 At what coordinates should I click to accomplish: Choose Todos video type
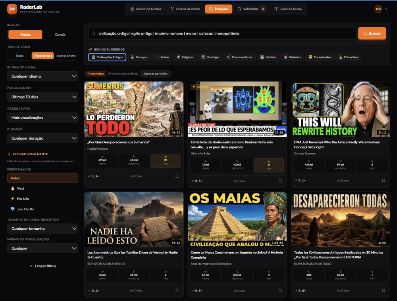(x=19, y=55)
